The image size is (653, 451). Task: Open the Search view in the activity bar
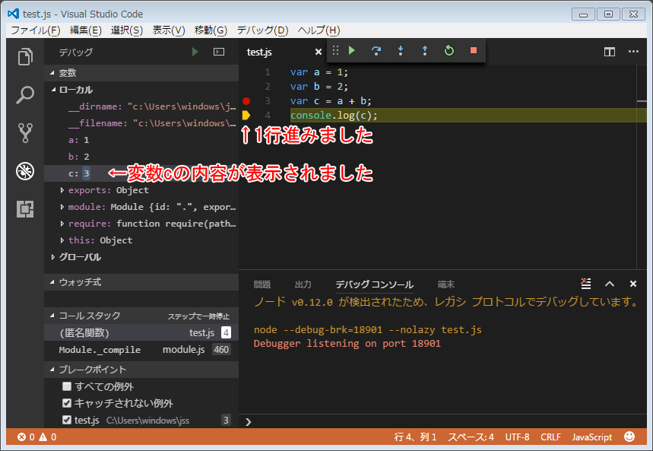(25, 94)
